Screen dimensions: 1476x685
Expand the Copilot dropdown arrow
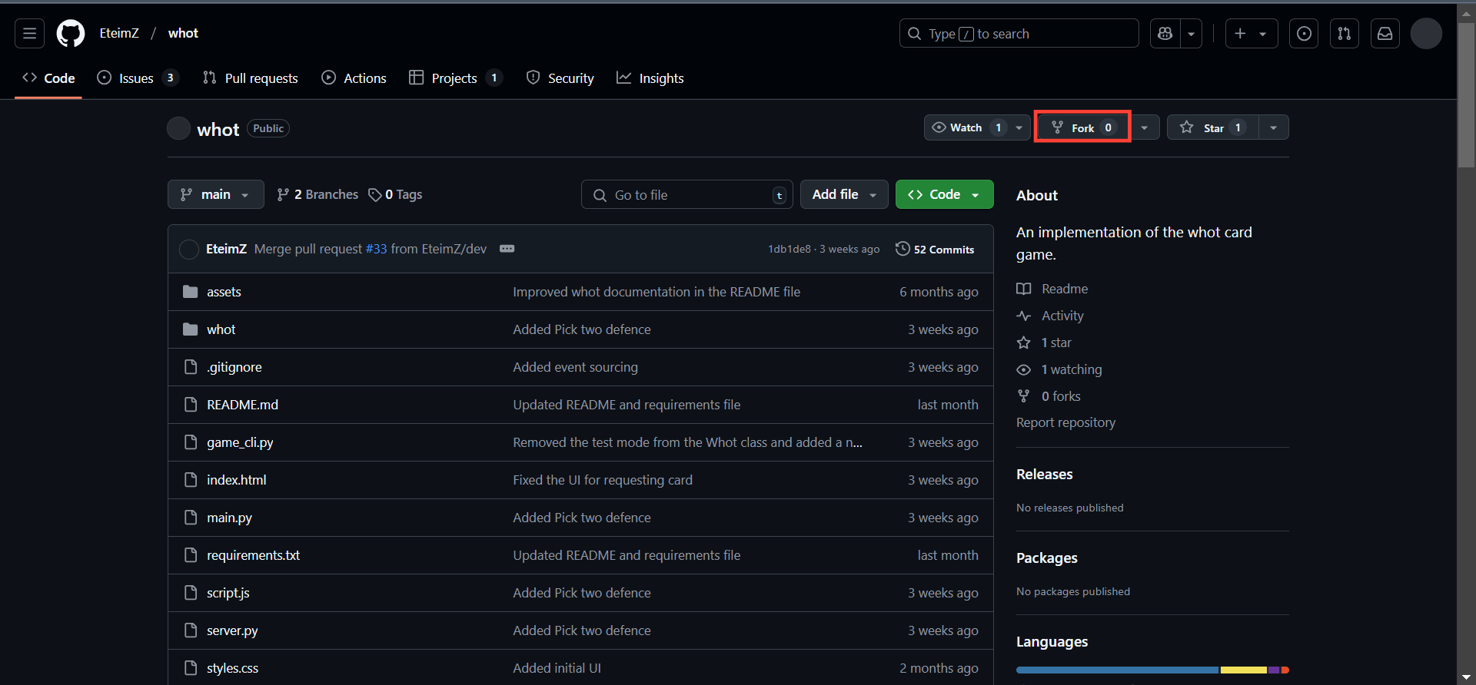coord(1191,34)
